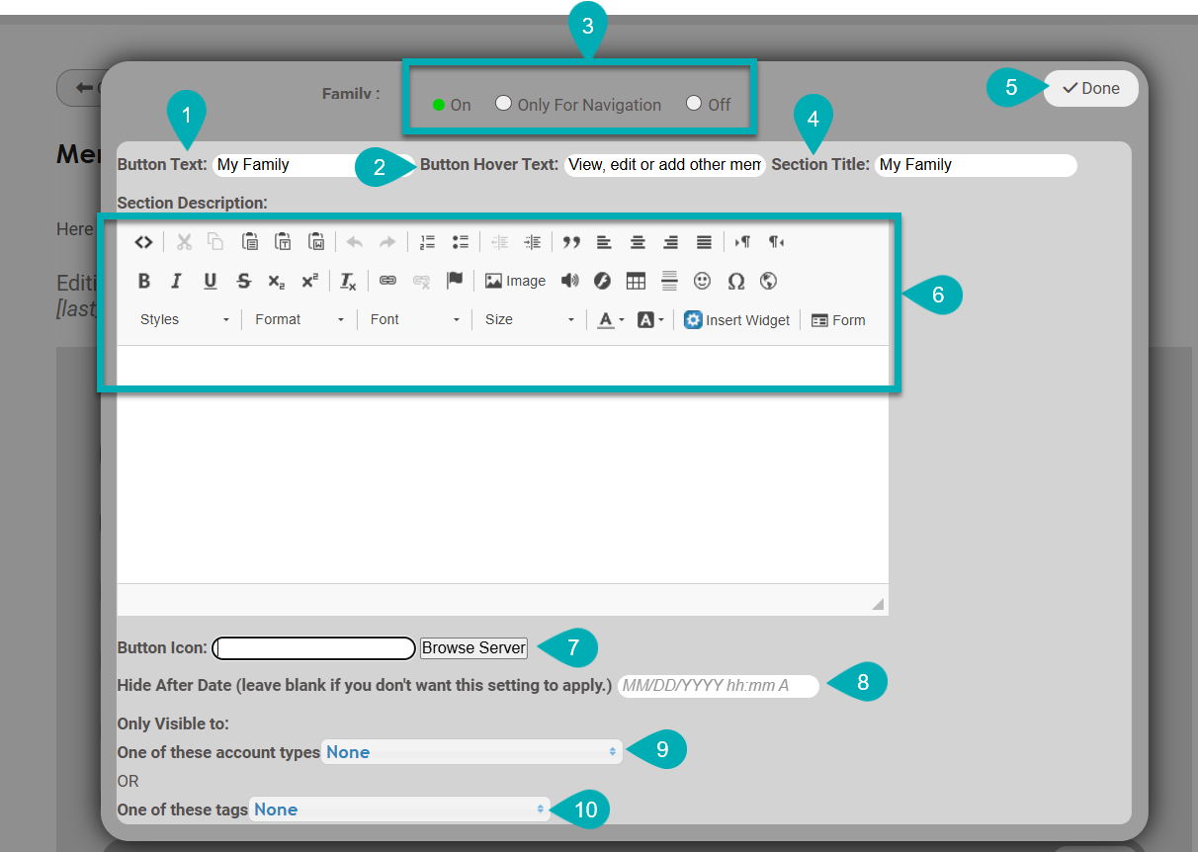
Task: Select the Only For Navigation radio button
Action: [504, 104]
